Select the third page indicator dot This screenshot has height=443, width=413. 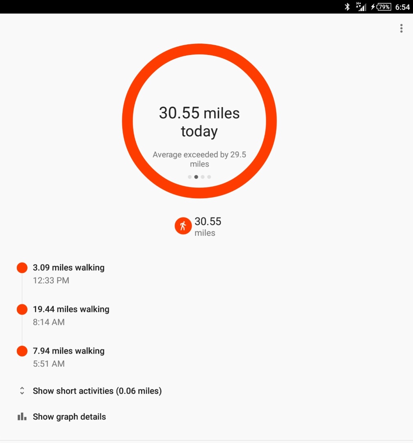click(x=203, y=177)
